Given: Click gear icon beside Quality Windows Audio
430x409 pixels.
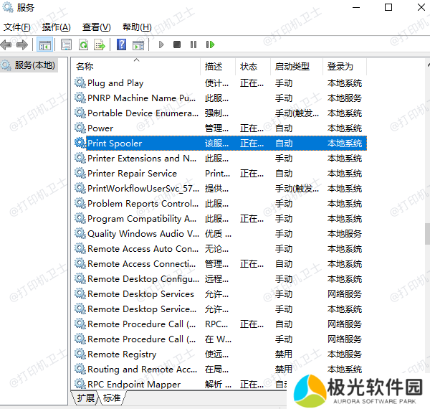Looking at the screenshot, I should (80, 233).
